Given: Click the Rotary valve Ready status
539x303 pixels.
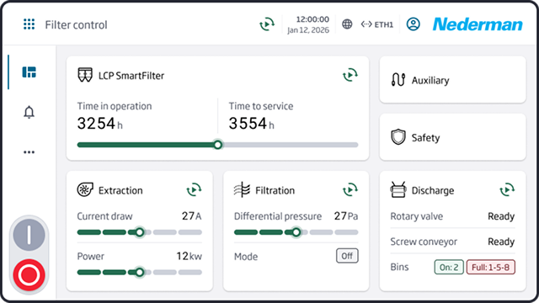Looking at the screenshot, I should (501, 216).
